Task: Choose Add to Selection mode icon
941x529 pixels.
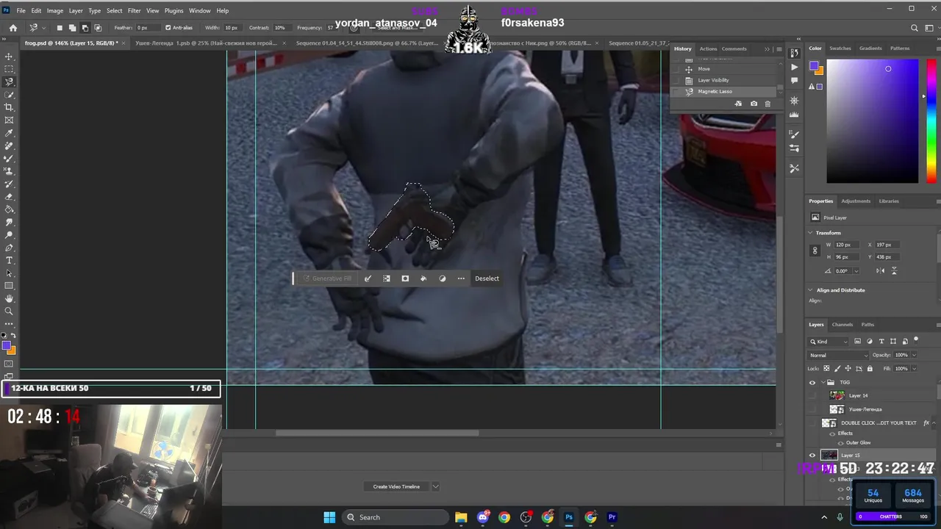Action: coord(72,28)
